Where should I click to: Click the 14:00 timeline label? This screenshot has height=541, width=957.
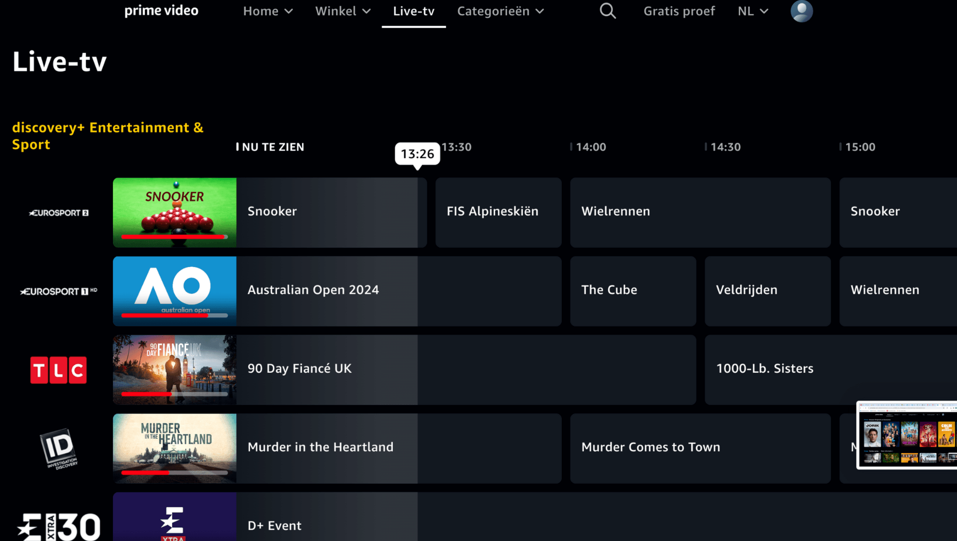(x=590, y=147)
